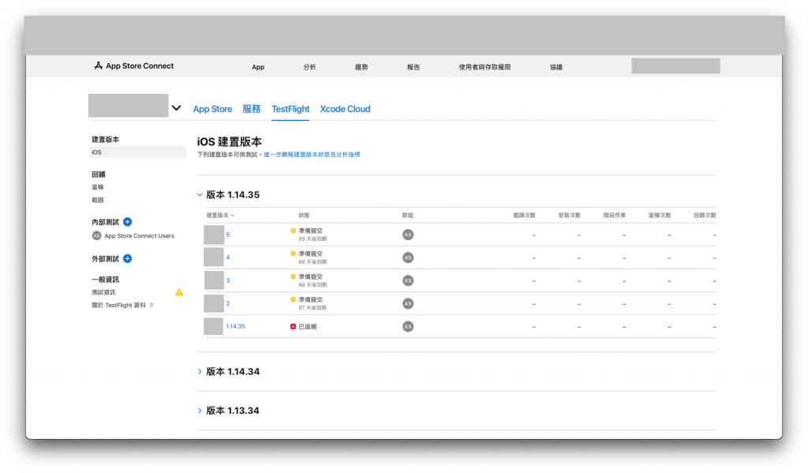Open the App menu in top navigation
The image size is (808, 473).
tap(258, 67)
